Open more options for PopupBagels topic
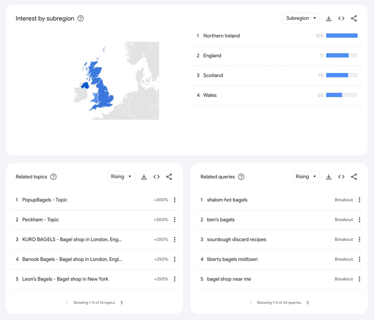Image resolution: width=374 pixels, height=320 pixels. tap(175, 200)
